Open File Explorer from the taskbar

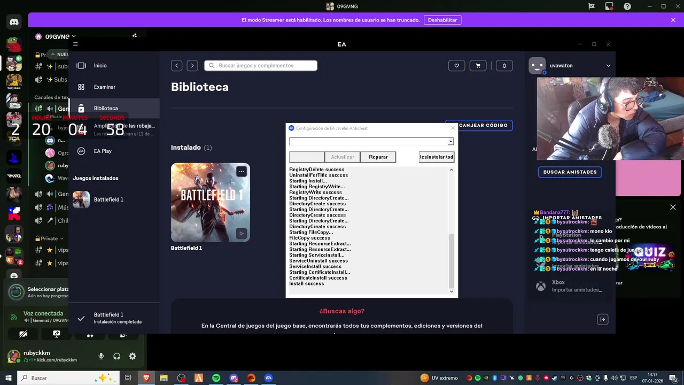164,378
